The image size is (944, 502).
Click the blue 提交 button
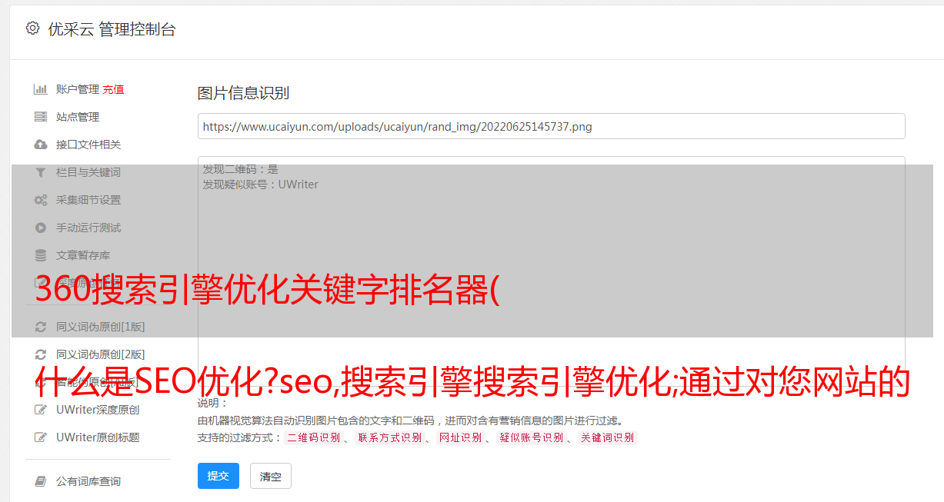pyautogui.click(x=218, y=476)
